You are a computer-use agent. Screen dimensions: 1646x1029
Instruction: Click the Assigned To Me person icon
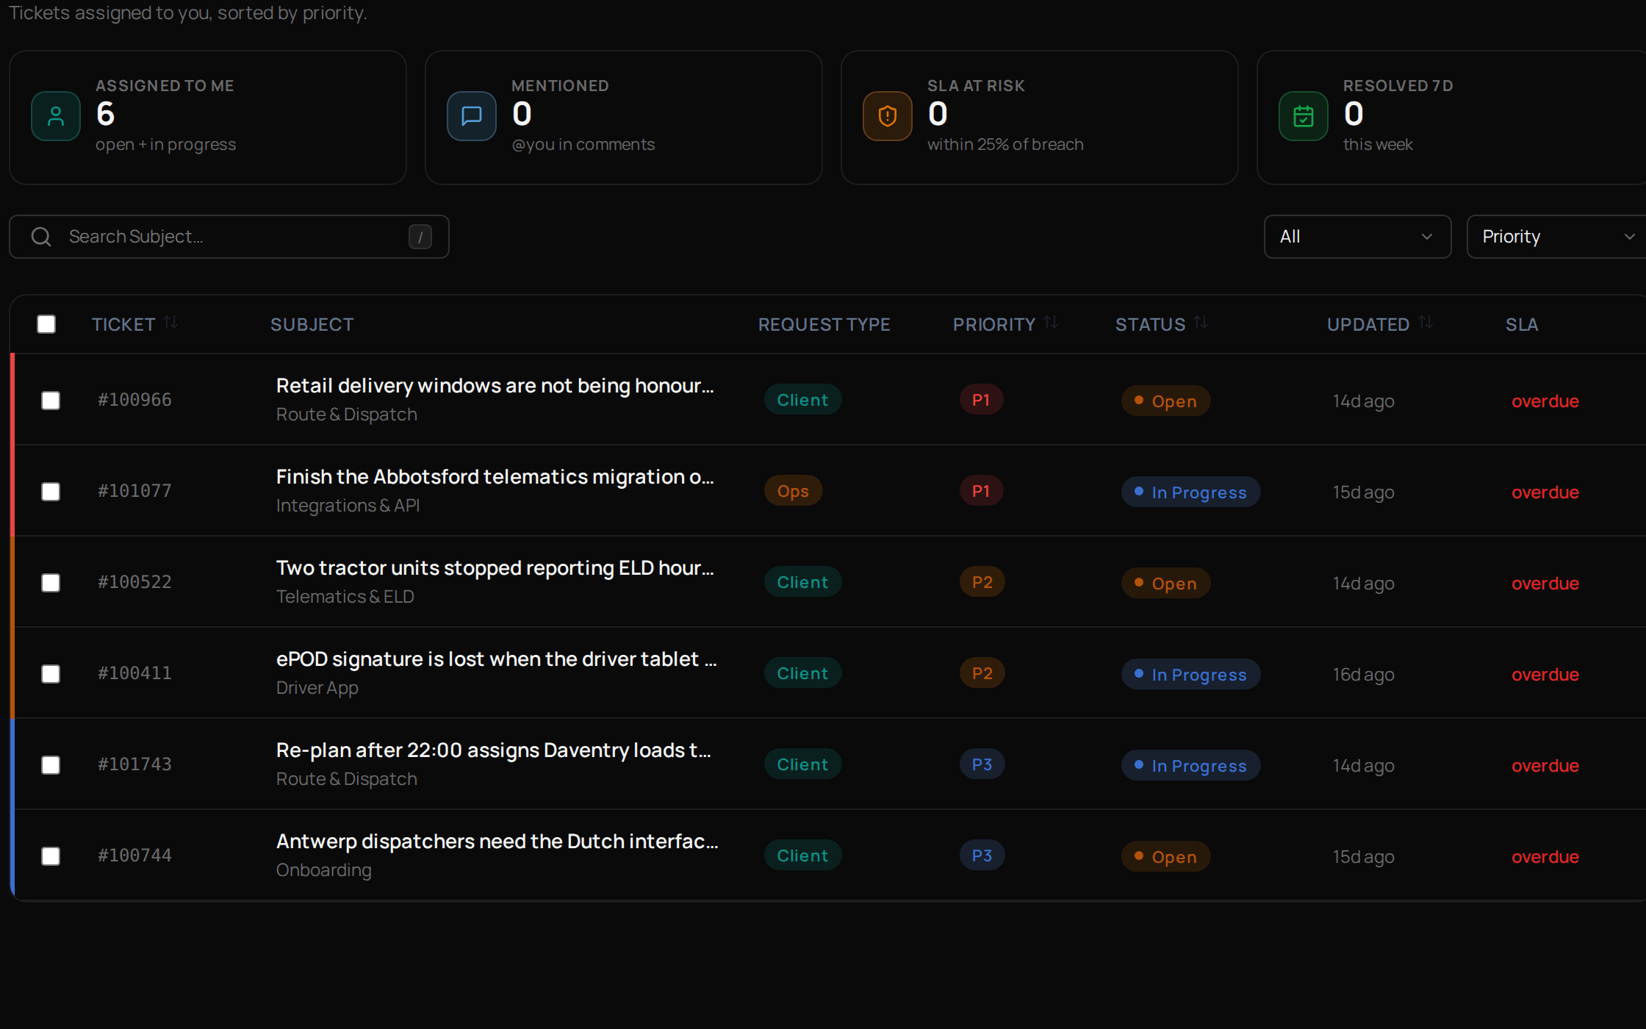pos(56,116)
